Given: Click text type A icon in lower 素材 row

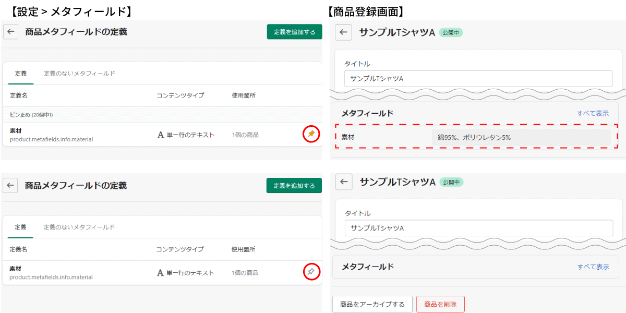Looking at the screenshot, I should [x=161, y=272].
